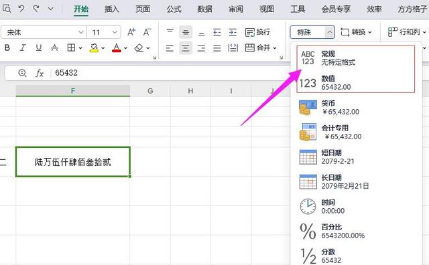Expand the clear options dropdown arrow
429x265 pixels.
[148, 48]
